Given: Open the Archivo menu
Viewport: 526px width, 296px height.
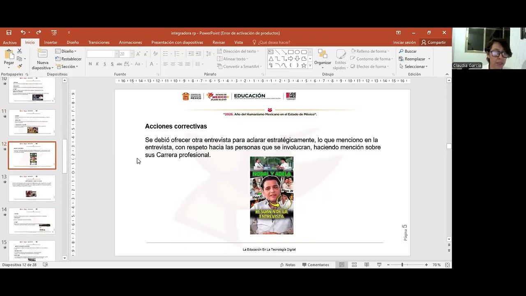Looking at the screenshot, I should point(10,42).
